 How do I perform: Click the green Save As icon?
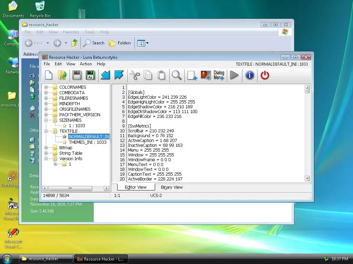tap(90, 75)
